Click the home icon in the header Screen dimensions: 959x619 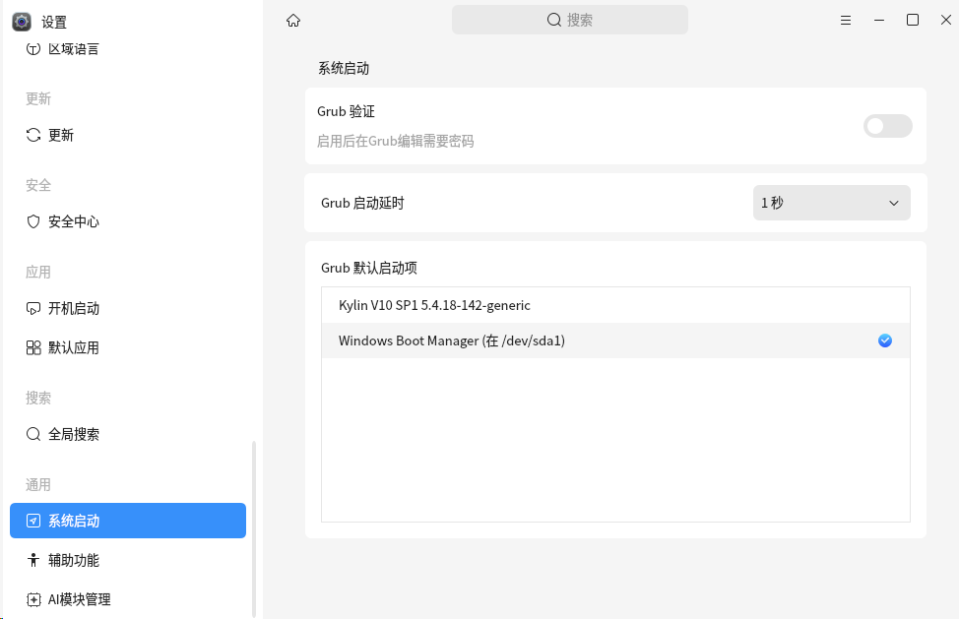click(293, 20)
